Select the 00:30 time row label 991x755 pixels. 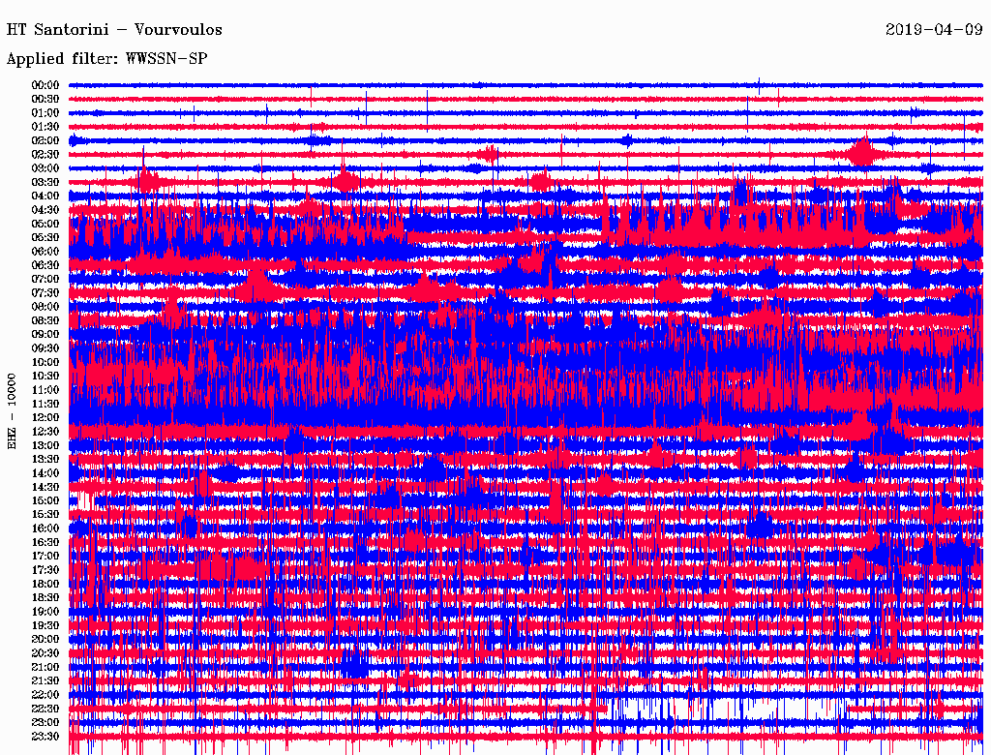[x=45, y=100]
